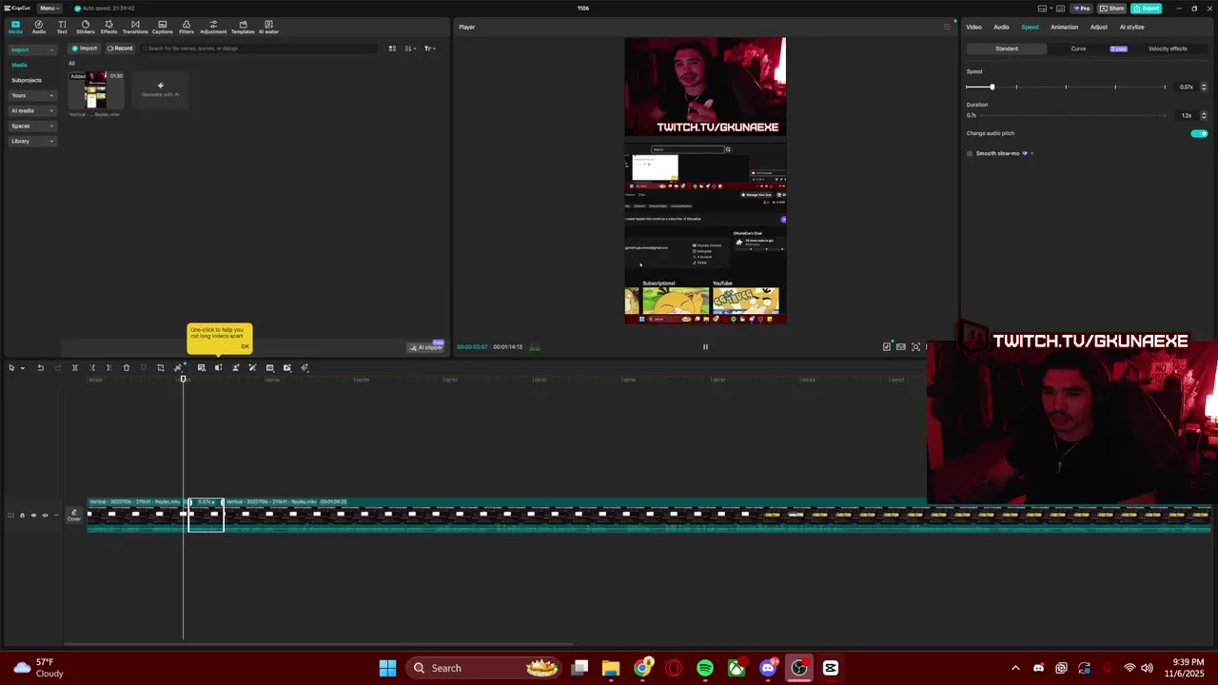Open the Smooth slow-mo options dropdown arrow
This screenshot has width=1218, height=685.
coord(1031,153)
